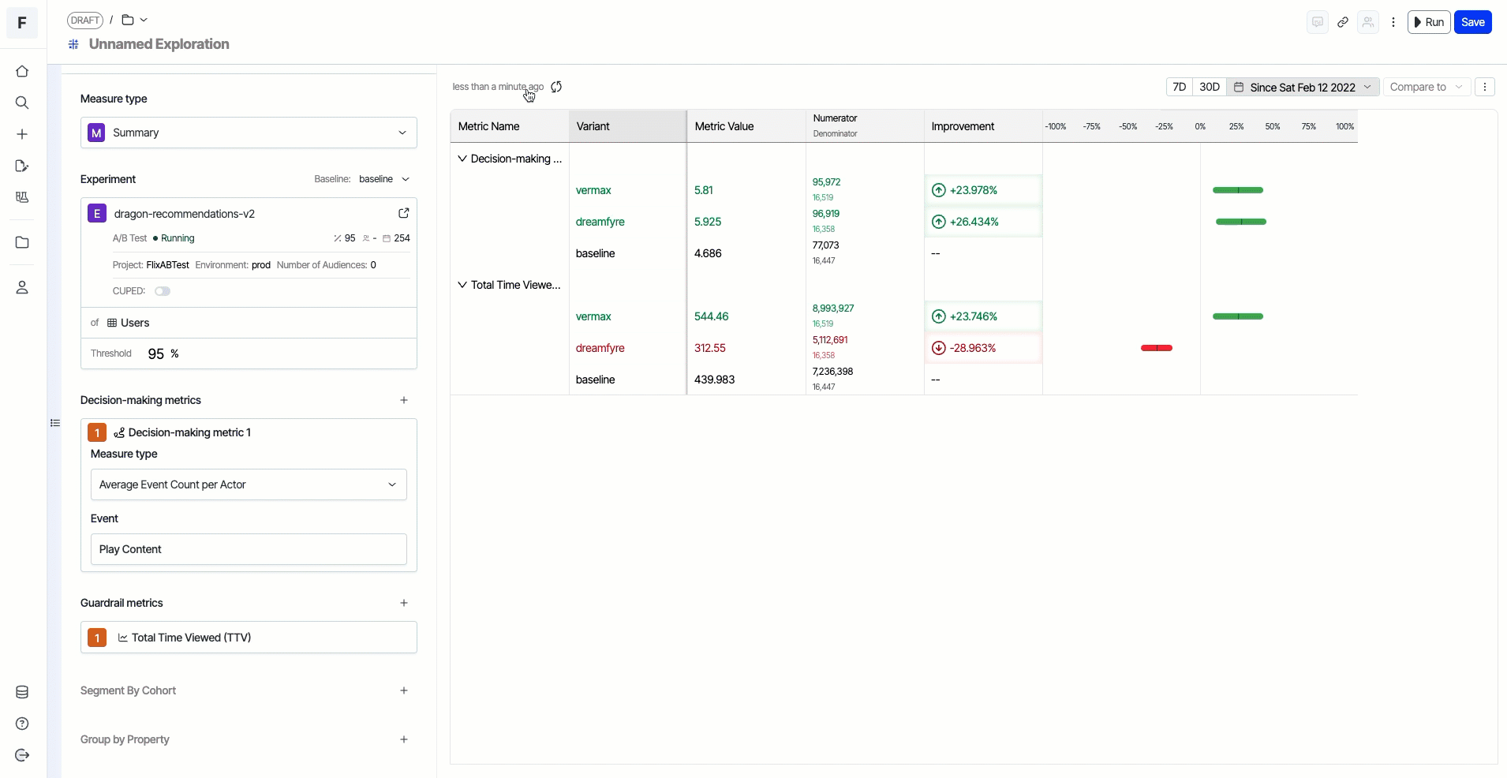
Task: Click the DRAFT status badge
Action: click(x=85, y=21)
